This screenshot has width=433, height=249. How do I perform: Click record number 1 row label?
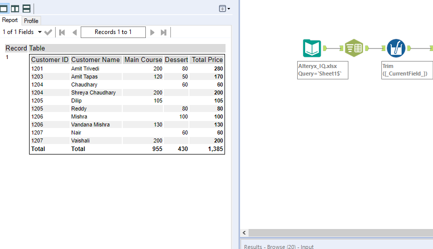(x=7, y=57)
